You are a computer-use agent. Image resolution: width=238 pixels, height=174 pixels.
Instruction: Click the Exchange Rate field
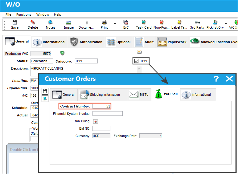pos(151,136)
